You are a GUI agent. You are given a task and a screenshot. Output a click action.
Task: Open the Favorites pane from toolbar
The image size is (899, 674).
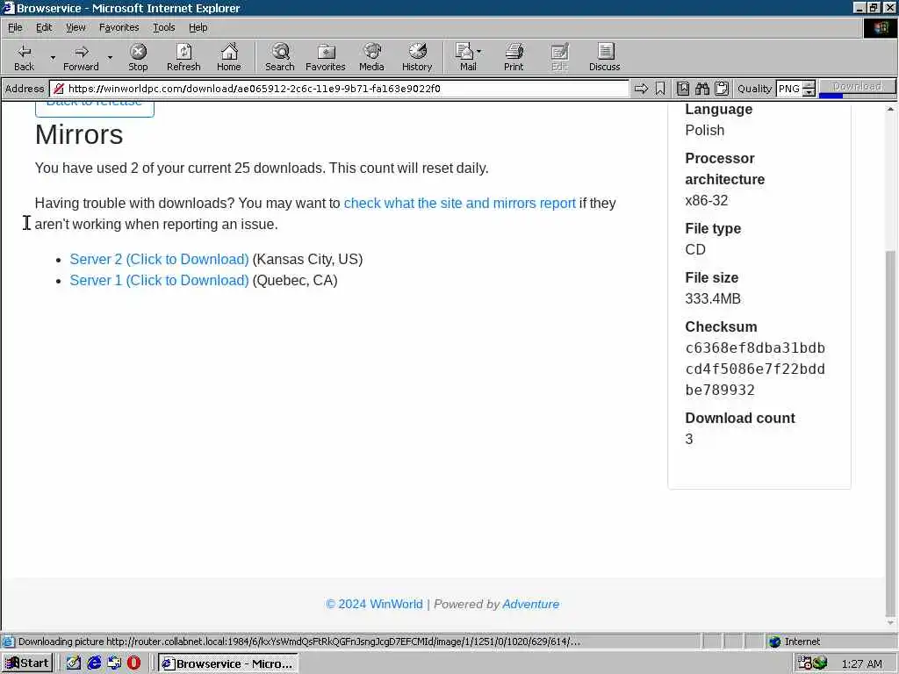tap(326, 57)
